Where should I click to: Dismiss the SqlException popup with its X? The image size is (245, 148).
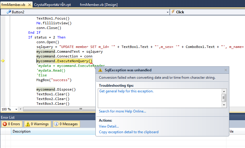tap(225, 70)
